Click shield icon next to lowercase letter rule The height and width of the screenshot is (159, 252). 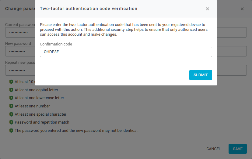coord(11,98)
